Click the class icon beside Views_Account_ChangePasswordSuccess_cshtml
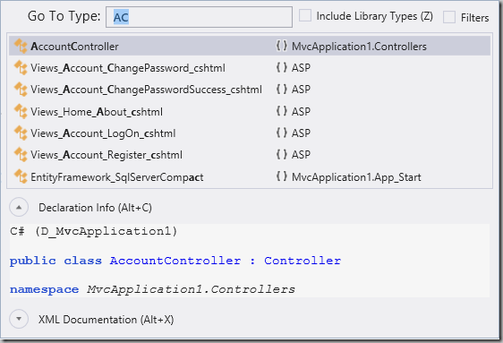503x343 pixels. [x=21, y=90]
